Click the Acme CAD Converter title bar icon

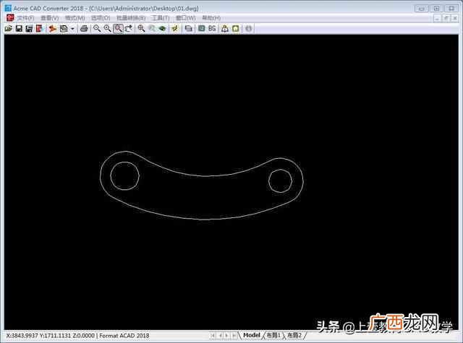pos(8,8)
